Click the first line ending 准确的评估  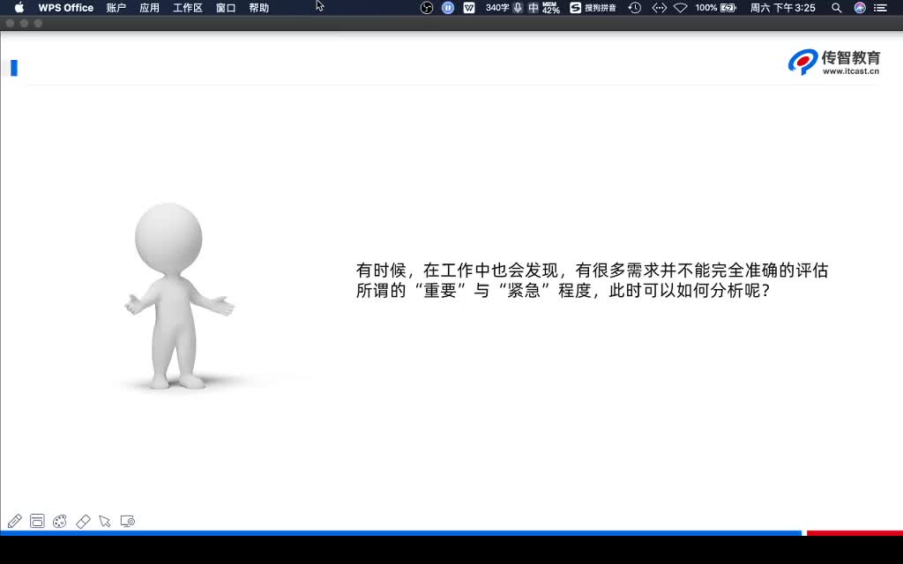592,270
